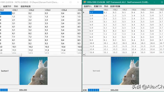The image size is (164, 92).
Task: Select cell 6,3 in left window grid
Action: click(53, 33)
